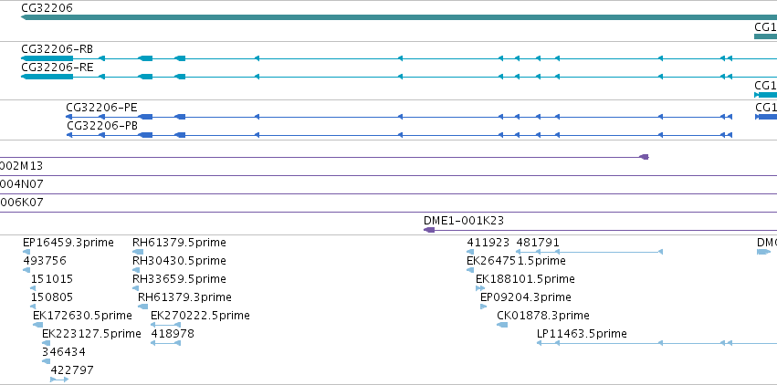Click the CG32206 gene label
777x385 pixels.
47,8
